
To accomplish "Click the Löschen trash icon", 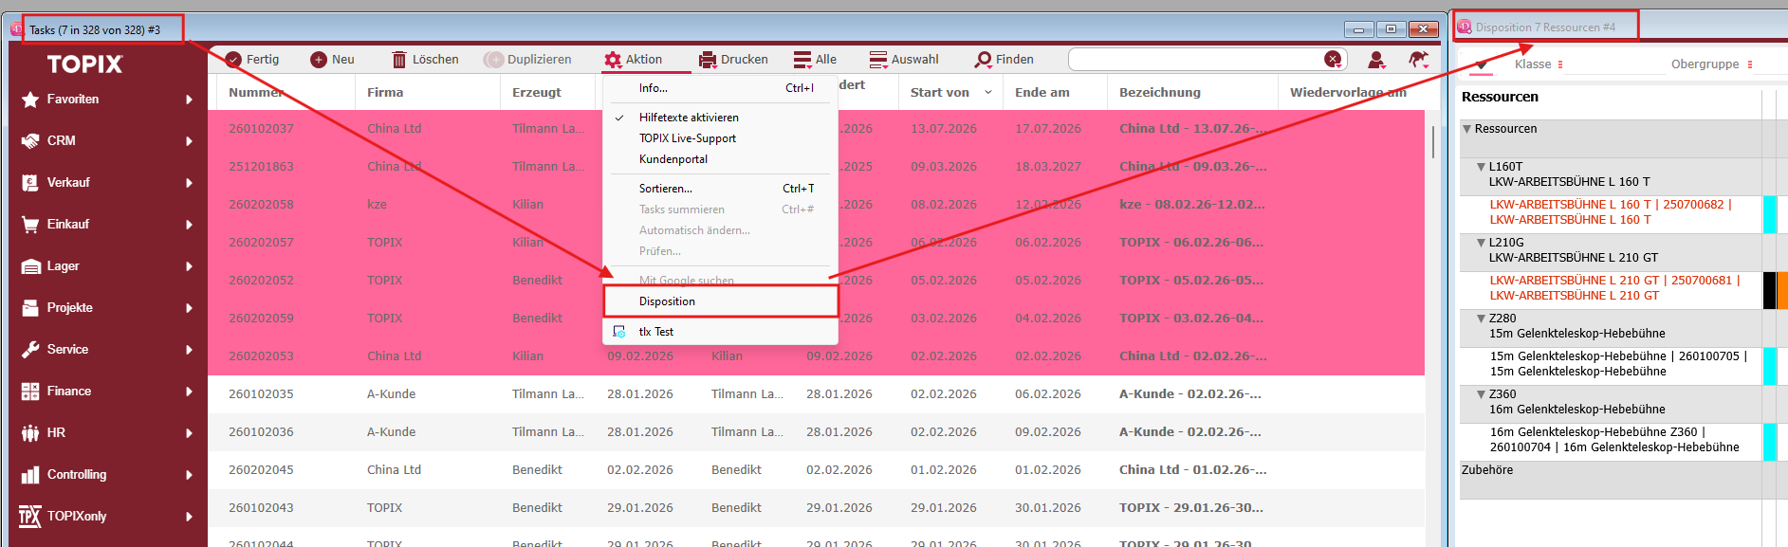I will click(x=399, y=60).
